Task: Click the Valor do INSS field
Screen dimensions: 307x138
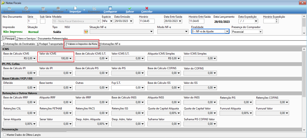Action: pos(200,102)
